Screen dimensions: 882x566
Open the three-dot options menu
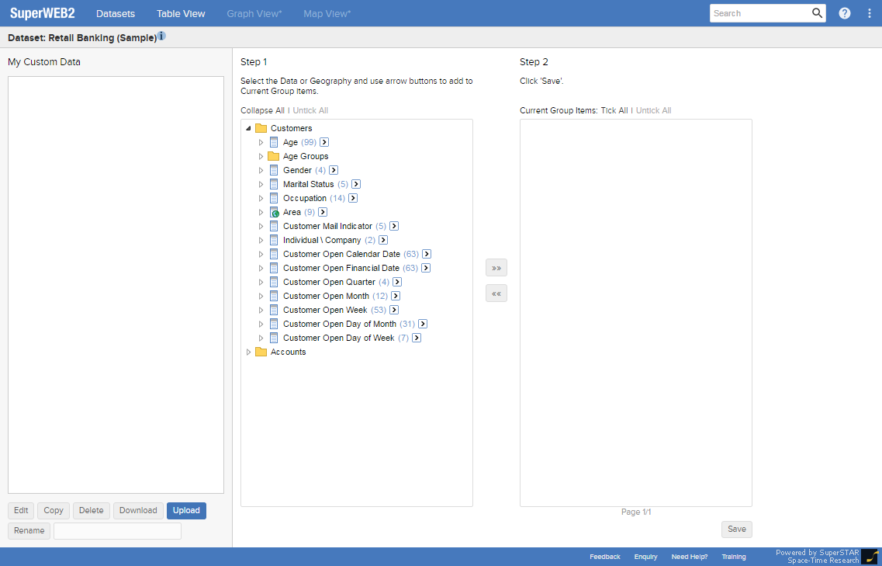tap(870, 13)
